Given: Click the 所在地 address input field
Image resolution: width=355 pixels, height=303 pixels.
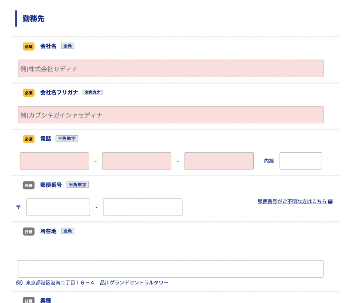Looking at the screenshot, I should (x=170, y=269).
